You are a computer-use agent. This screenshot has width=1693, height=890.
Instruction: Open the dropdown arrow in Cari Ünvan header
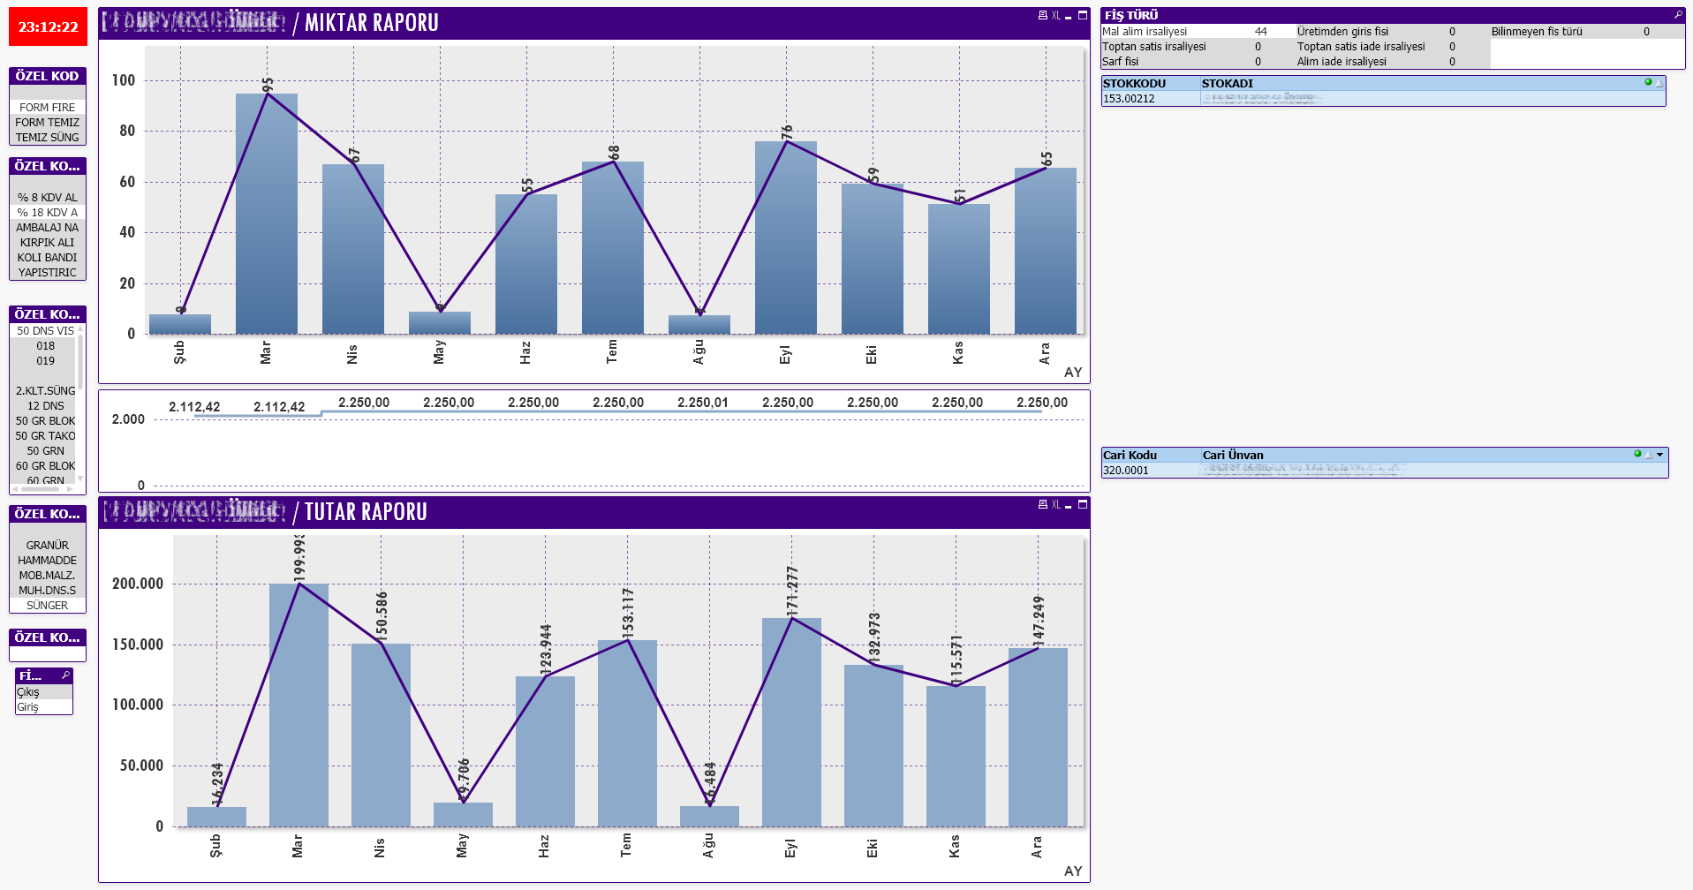(1660, 455)
